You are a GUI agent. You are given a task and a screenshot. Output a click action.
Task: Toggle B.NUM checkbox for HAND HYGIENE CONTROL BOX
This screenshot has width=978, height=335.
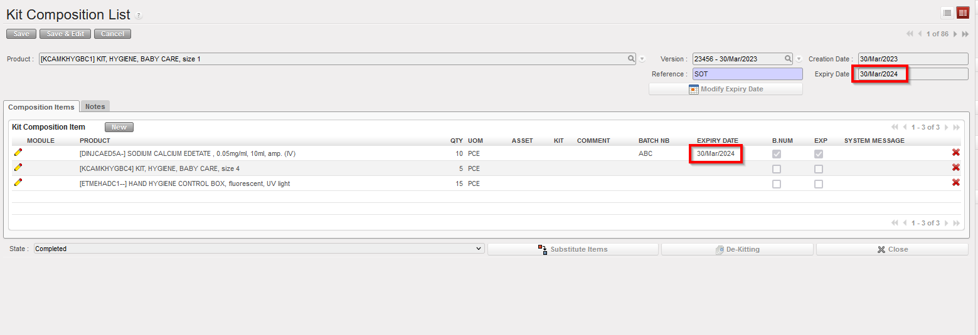(777, 184)
